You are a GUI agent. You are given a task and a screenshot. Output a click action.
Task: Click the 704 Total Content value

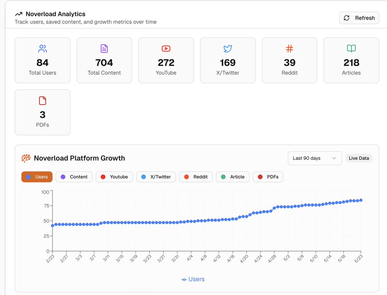pos(104,63)
